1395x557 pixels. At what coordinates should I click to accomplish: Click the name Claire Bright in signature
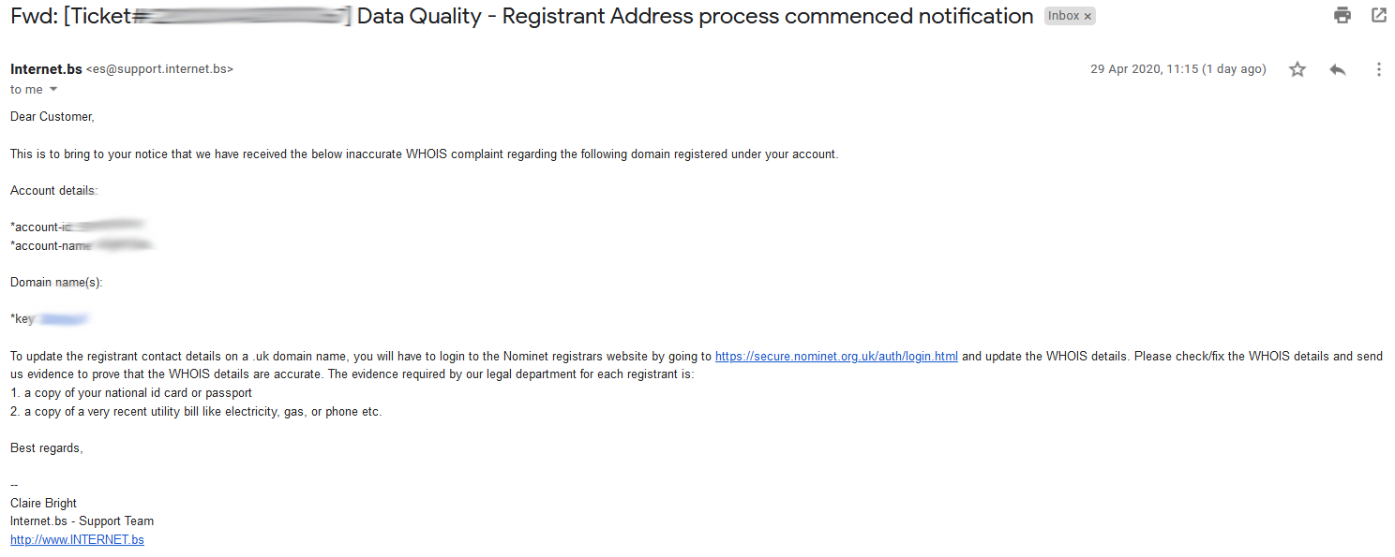coord(44,504)
